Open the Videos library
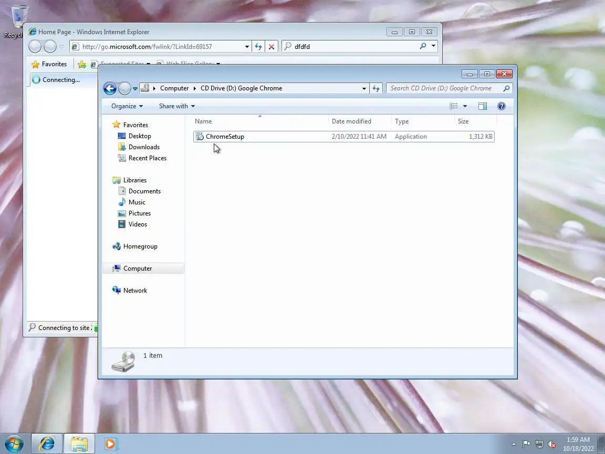Viewport: 605px width, 454px height. click(138, 224)
